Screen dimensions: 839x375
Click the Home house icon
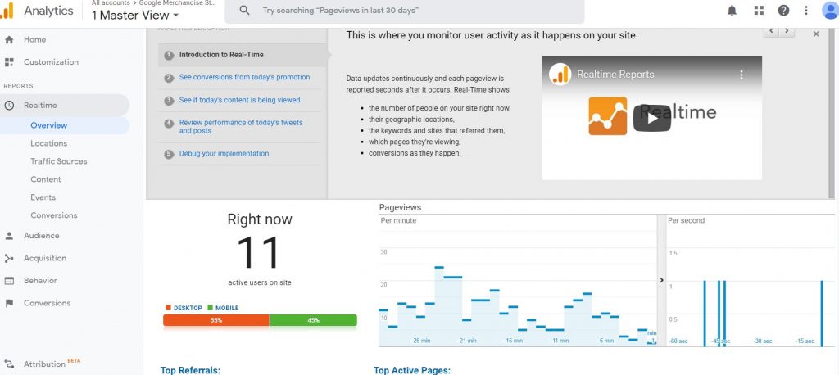(x=9, y=39)
